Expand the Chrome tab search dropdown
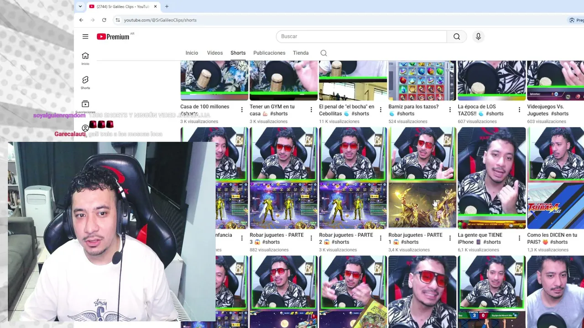Screen dimensions: 584x328 80,6
